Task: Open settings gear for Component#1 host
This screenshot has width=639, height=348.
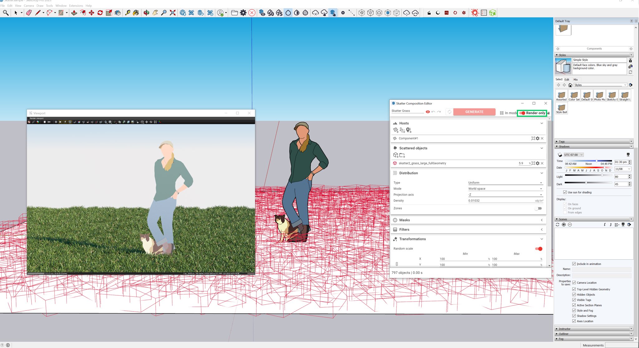Action: 538,139
